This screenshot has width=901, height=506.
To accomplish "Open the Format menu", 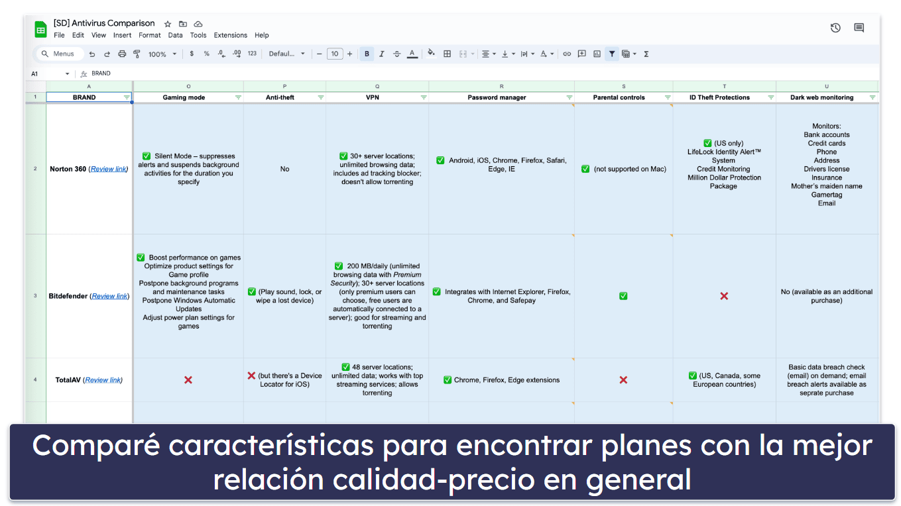I will (150, 35).
